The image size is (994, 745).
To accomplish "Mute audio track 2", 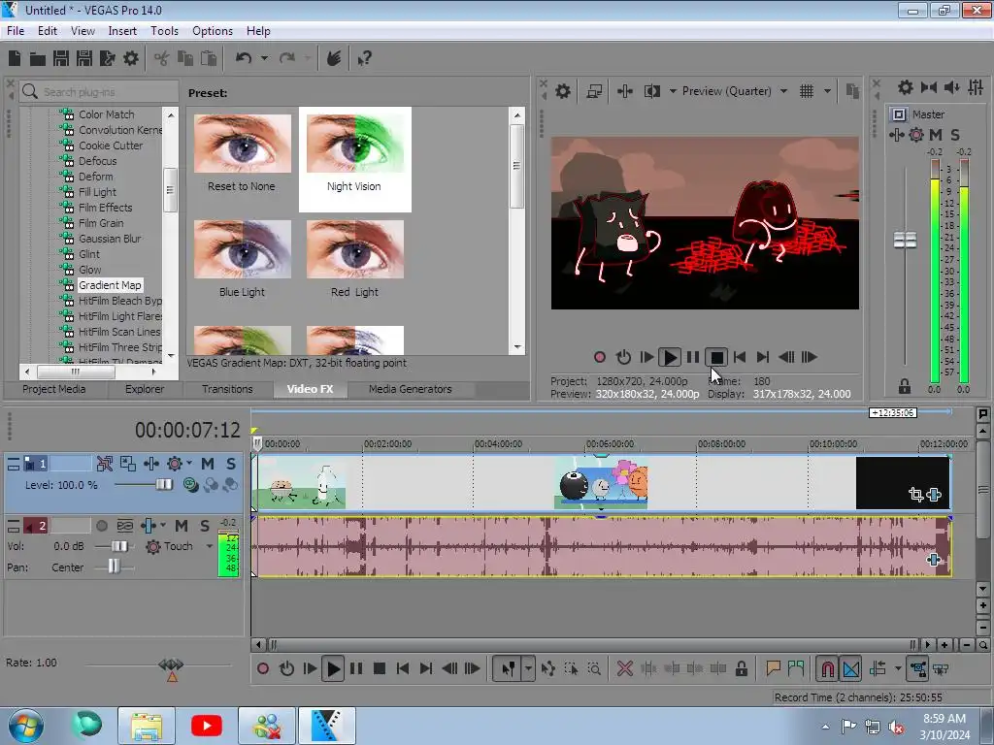I will (x=182, y=525).
